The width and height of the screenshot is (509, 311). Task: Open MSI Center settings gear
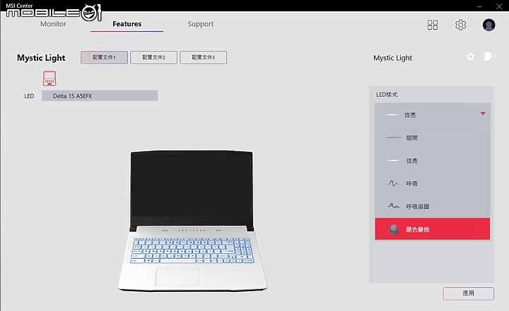click(460, 25)
